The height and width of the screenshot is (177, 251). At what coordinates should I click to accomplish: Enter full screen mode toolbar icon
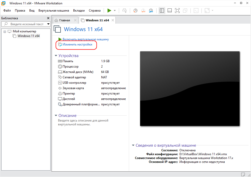tap(177, 11)
